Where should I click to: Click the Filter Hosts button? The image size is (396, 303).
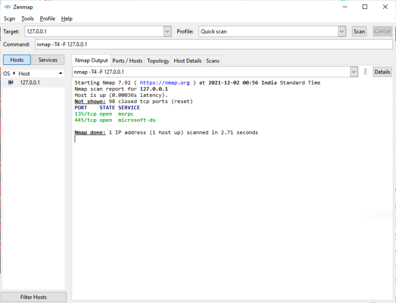point(34,297)
